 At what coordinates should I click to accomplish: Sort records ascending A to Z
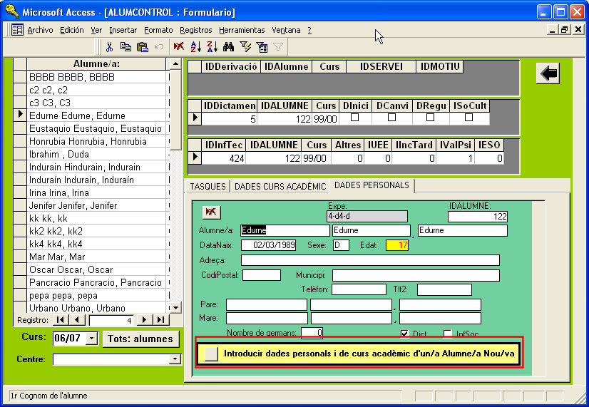[195, 47]
